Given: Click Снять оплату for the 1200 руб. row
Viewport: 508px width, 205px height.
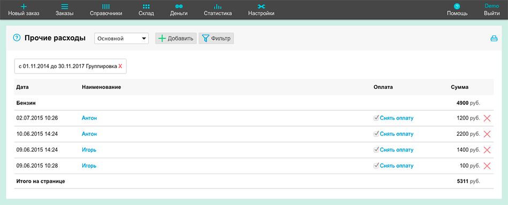Looking at the screenshot, I should [x=397, y=118].
